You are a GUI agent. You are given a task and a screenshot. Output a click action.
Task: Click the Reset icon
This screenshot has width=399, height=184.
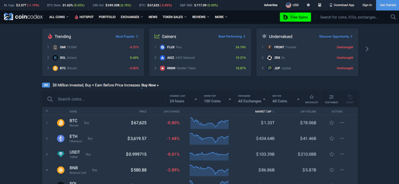350,97
